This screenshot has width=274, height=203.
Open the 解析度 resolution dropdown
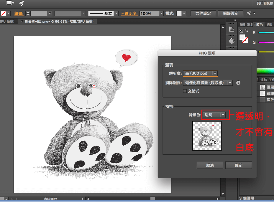(200, 73)
